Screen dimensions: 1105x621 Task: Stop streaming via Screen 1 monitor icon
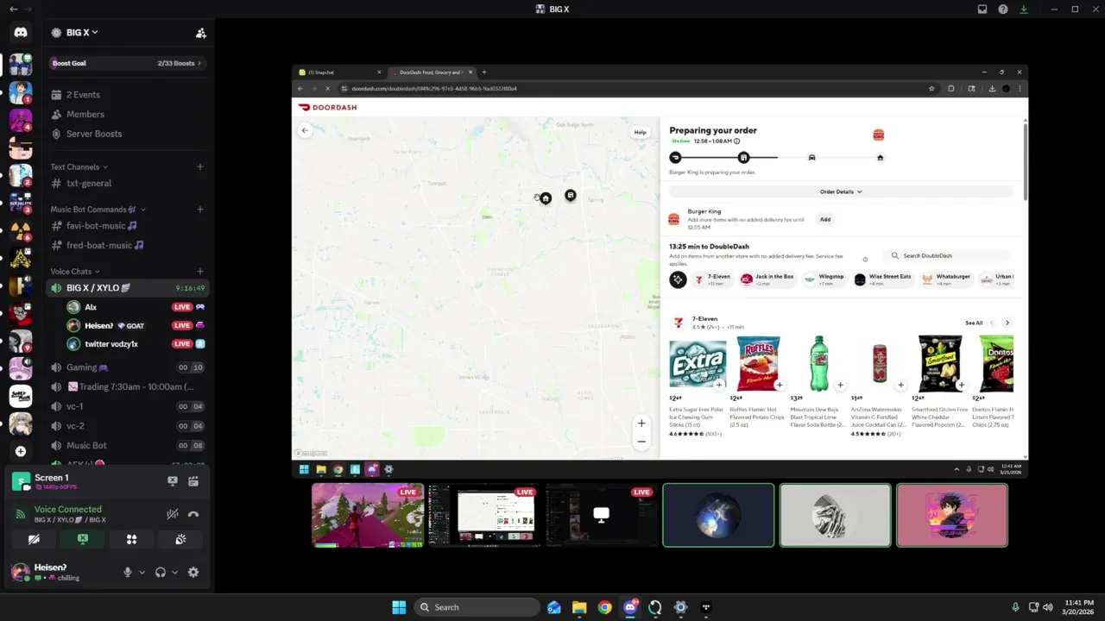point(173,481)
